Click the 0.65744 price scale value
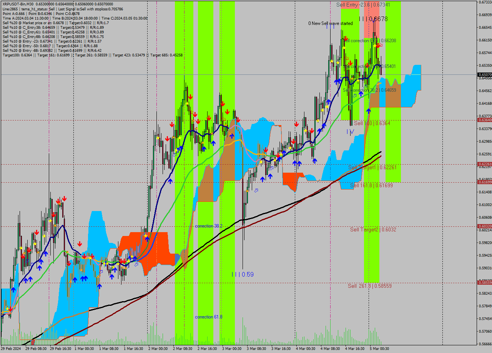 click(x=485, y=53)
